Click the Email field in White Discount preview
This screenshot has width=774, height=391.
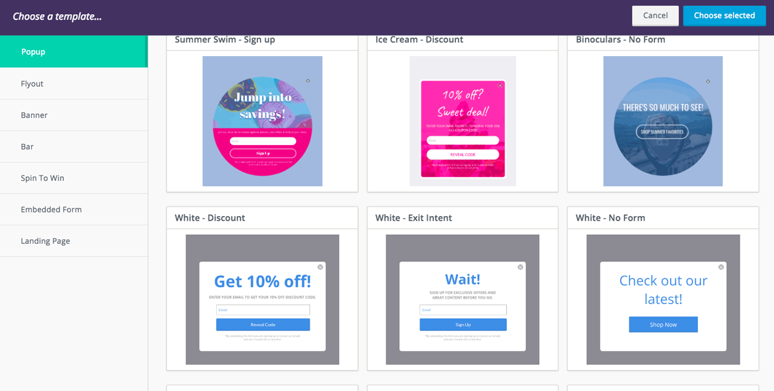click(263, 310)
